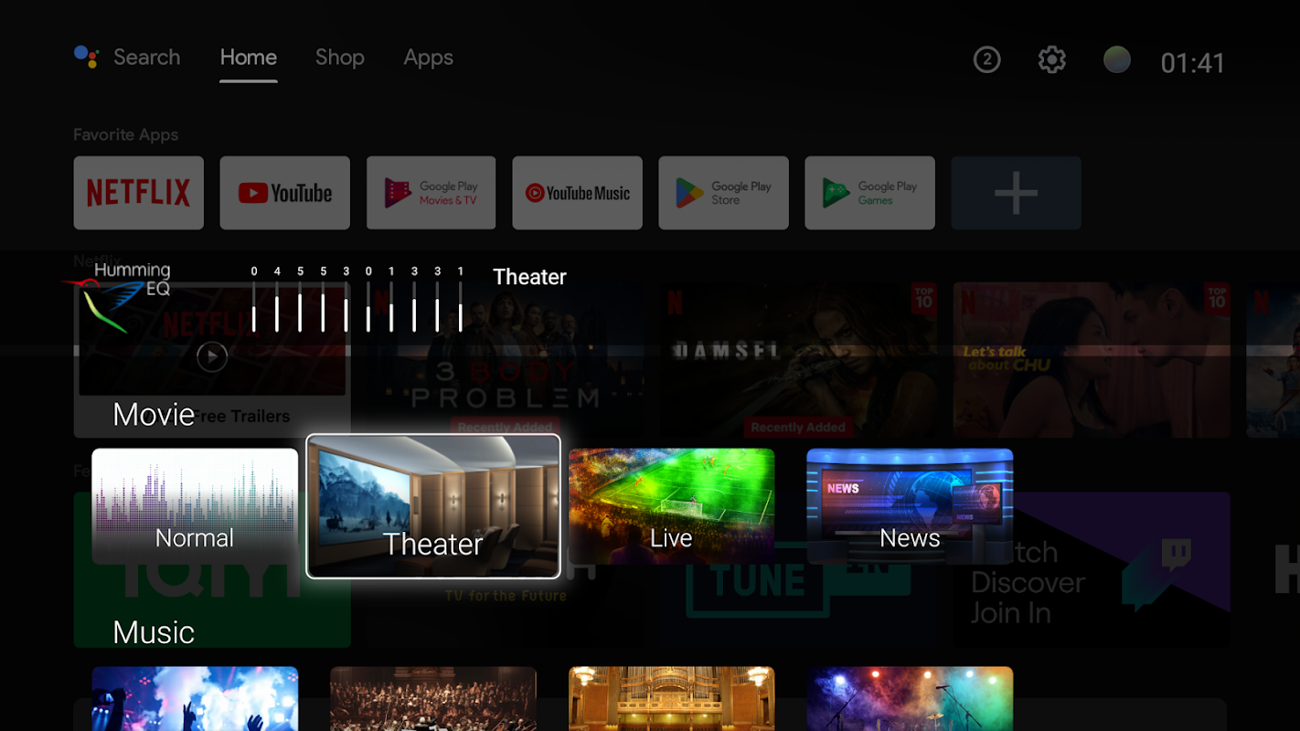
Task: Click the Search label in top bar
Action: tap(146, 58)
